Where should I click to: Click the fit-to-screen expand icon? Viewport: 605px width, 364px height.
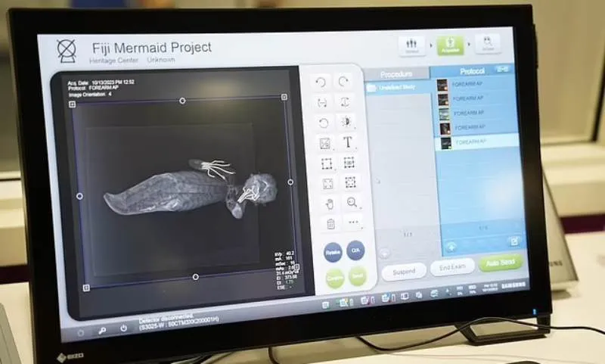(x=328, y=183)
